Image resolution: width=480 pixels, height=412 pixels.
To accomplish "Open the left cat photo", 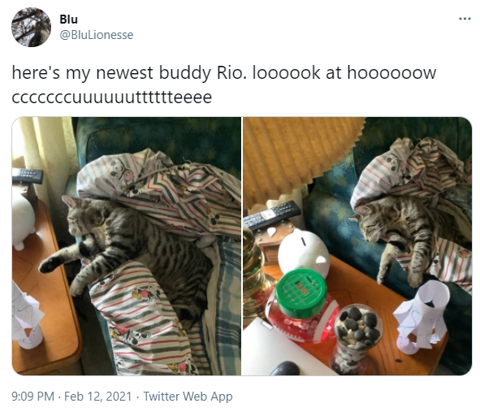I will (127, 246).
